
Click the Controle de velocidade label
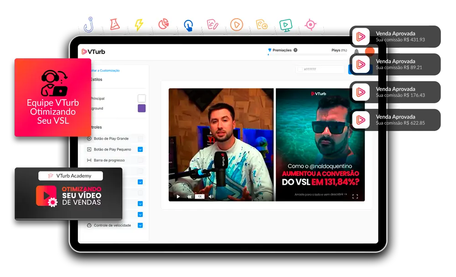[x=112, y=225]
